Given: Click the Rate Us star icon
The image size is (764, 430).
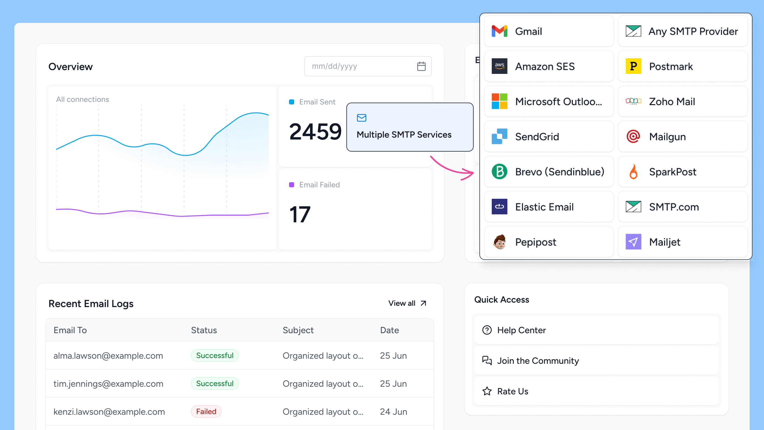Looking at the screenshot, I should pyautogui.click(x=487, y=391).
